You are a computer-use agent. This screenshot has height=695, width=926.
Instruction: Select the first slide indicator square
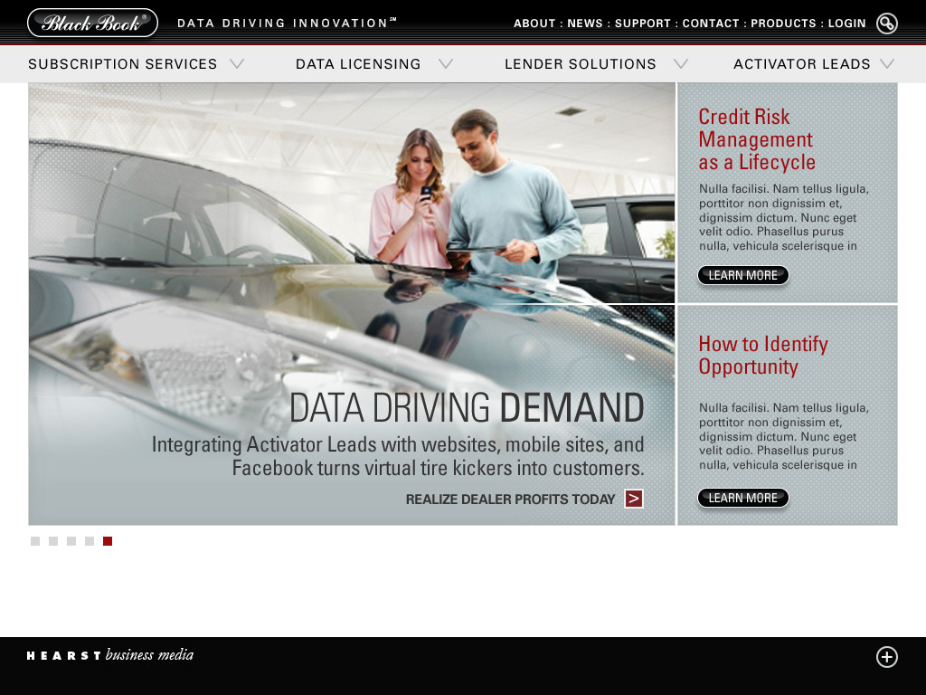point(35,541)
